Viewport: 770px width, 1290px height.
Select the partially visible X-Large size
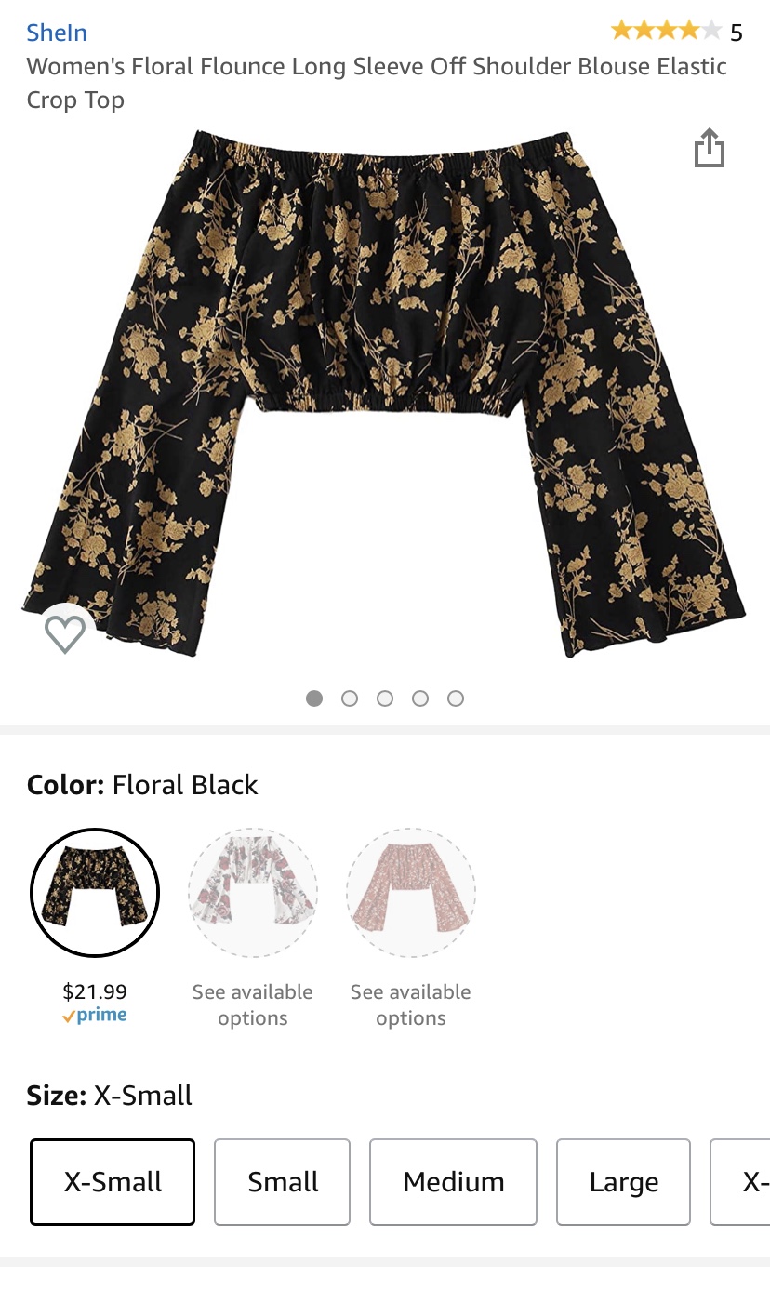740,1182
